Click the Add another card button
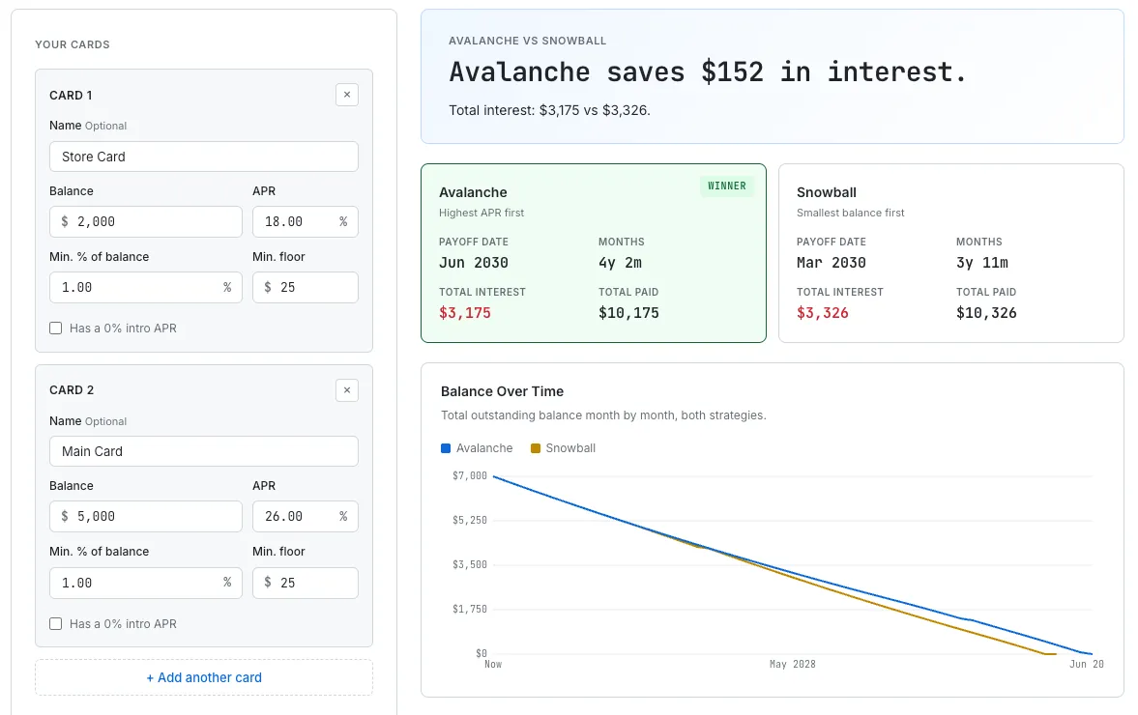Viewport: 1138px width, 715px height. coord(203,677)
